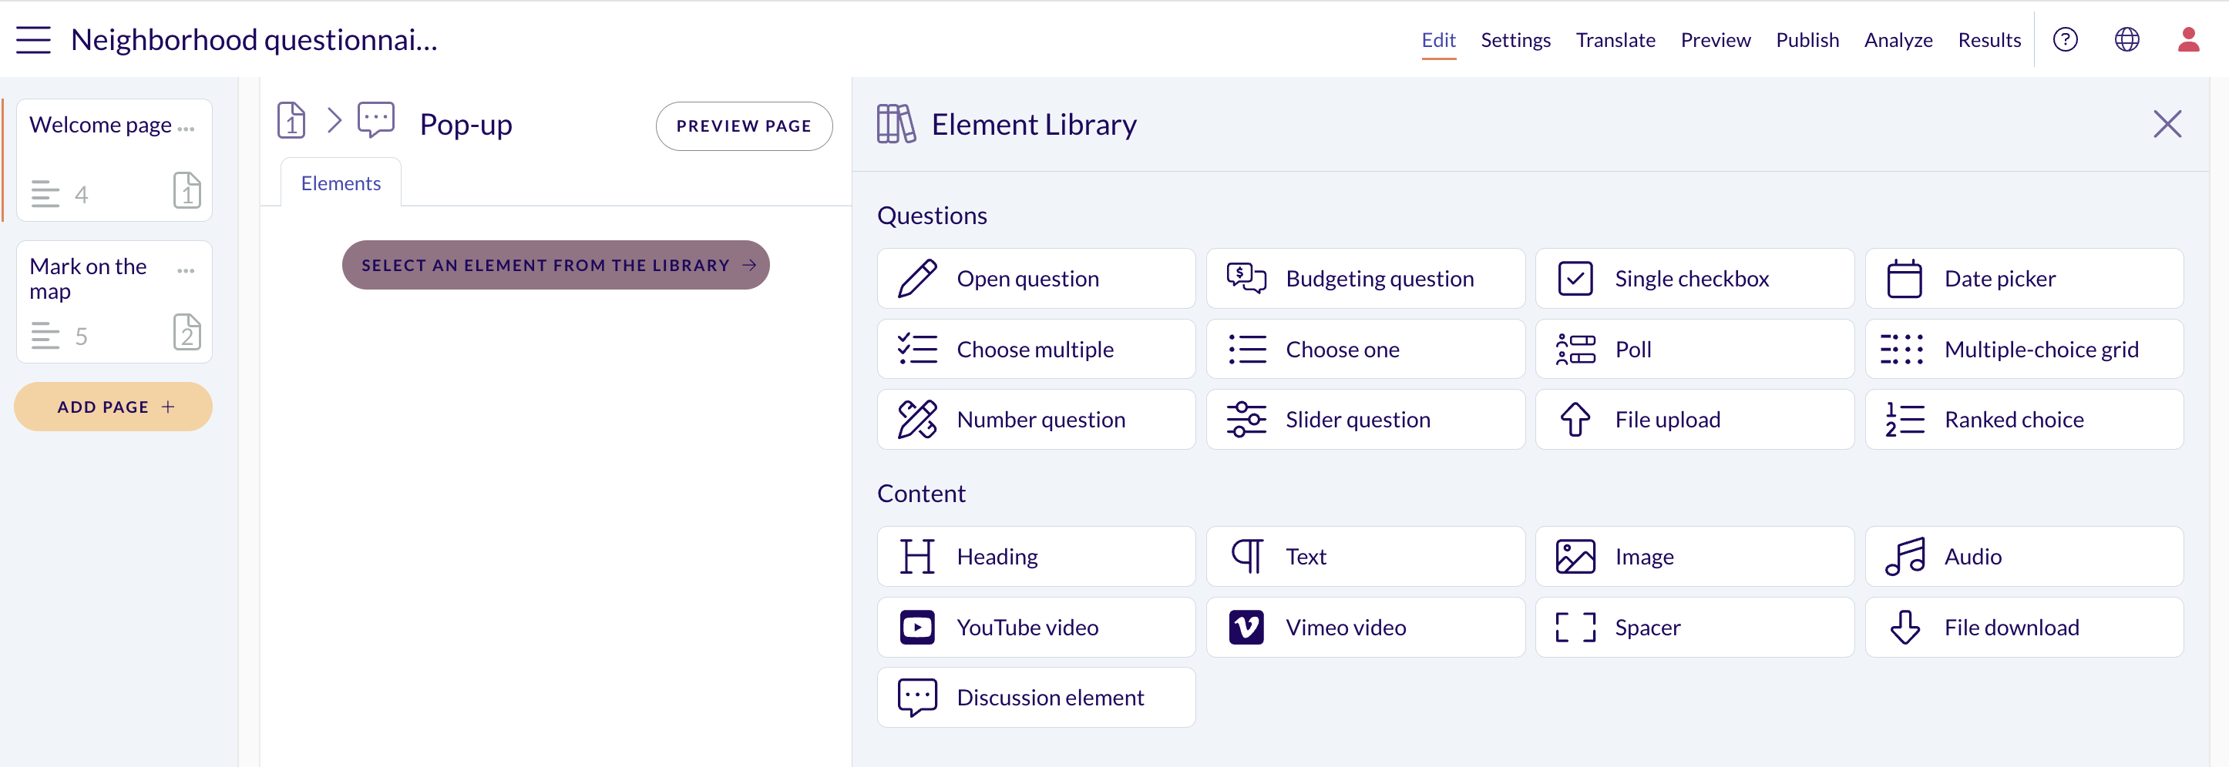Click the Pop-up heading text
Screen dimensions: 2229x767
pyautogui.click(x=466, y=125)
